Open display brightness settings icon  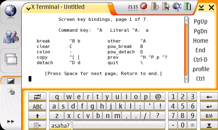[x=155, y=6]
